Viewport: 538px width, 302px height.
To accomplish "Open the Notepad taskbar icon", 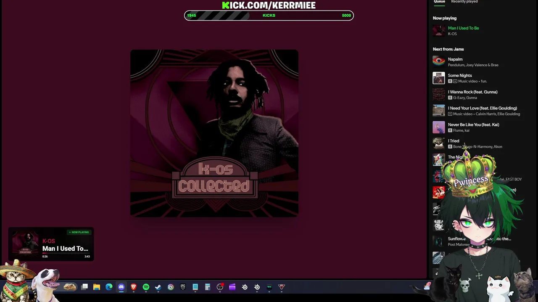I will tap(195, 287).
